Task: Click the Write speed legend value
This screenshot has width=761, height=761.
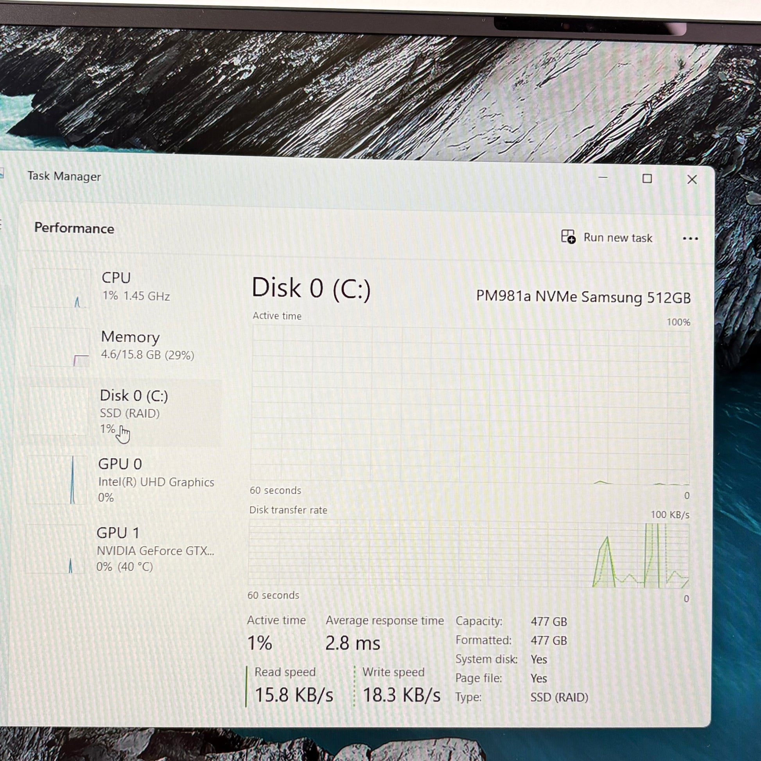Action: 401,695
